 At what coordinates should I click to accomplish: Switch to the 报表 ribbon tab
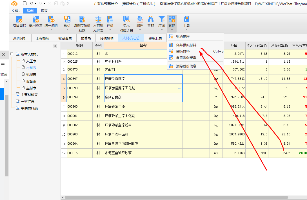pyautogui.click(x=44, y=11)
